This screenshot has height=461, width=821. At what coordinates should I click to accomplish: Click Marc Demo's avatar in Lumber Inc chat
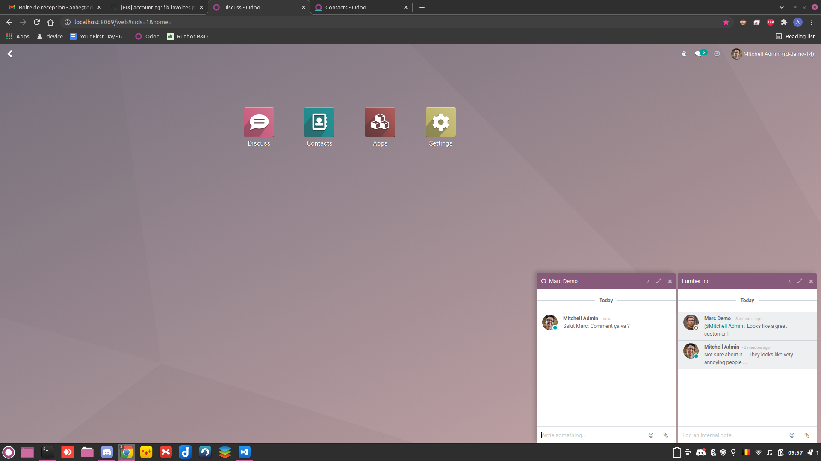[691, 322]
